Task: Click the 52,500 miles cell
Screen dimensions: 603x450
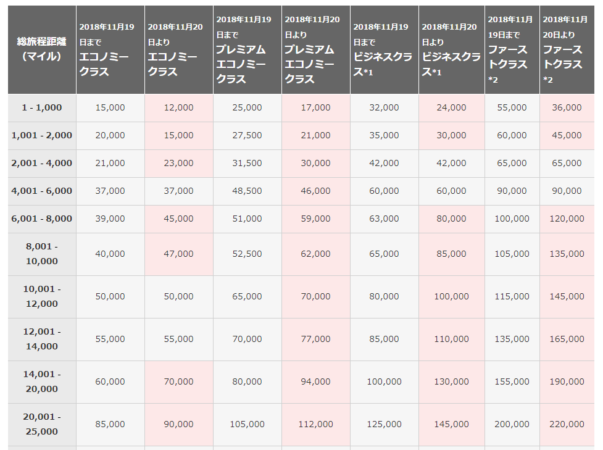Action: point(247,254)
